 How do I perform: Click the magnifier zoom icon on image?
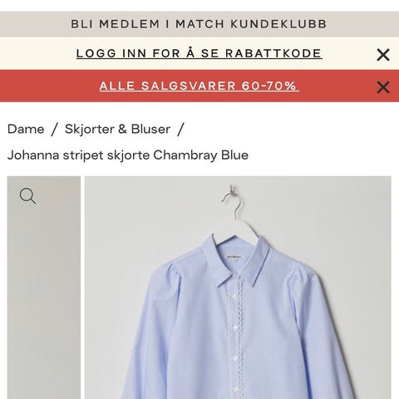coord(27,195)
